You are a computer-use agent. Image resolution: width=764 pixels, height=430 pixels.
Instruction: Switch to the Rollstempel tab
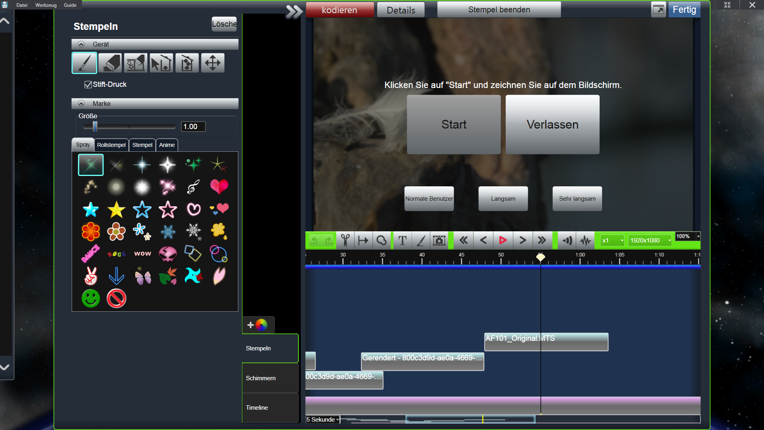[111, 145]
